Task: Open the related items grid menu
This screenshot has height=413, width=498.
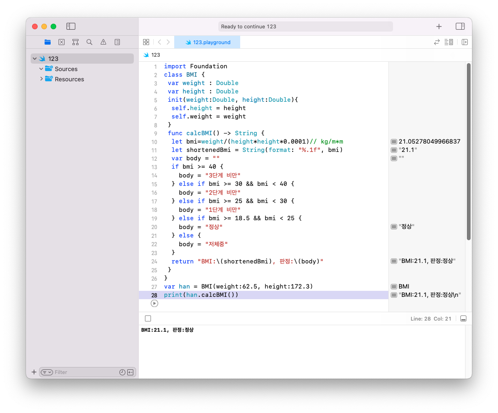Action: point(146,42)
